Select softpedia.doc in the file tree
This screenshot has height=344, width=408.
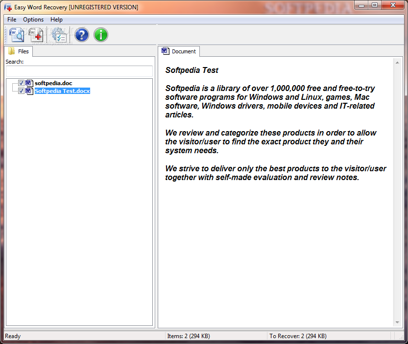point(53,83)
